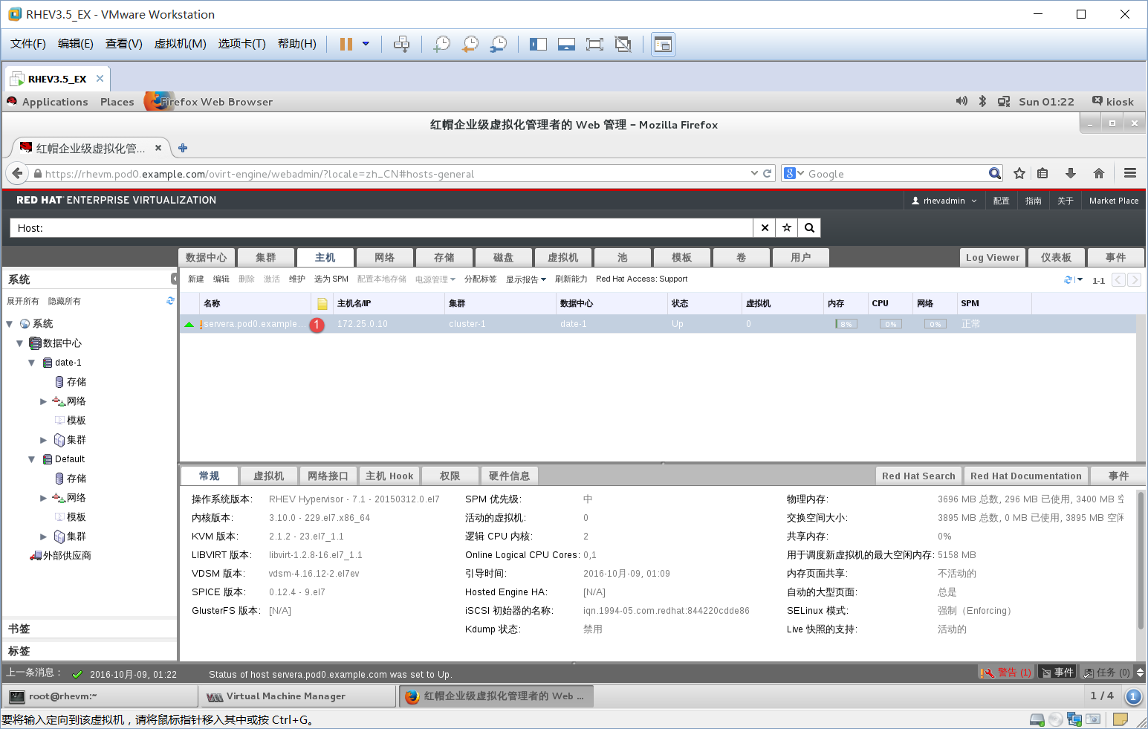This screenshot has width=1148, height=729.
Task: Open the power options dropdown arrow next to pause
Action: click(366, 44)
